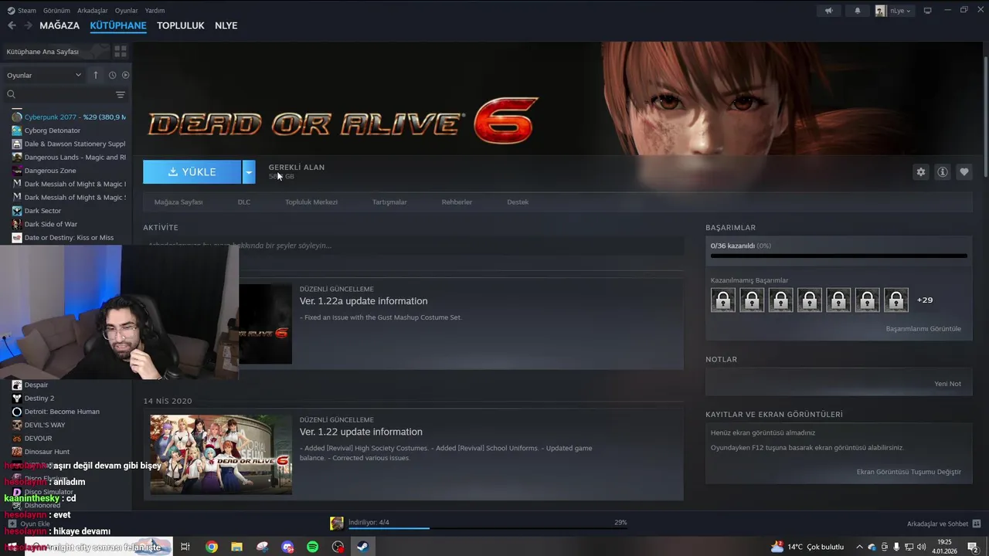989x556 pixels.
Task: Open Discord from the taskbar
Action: pos(287,547)
